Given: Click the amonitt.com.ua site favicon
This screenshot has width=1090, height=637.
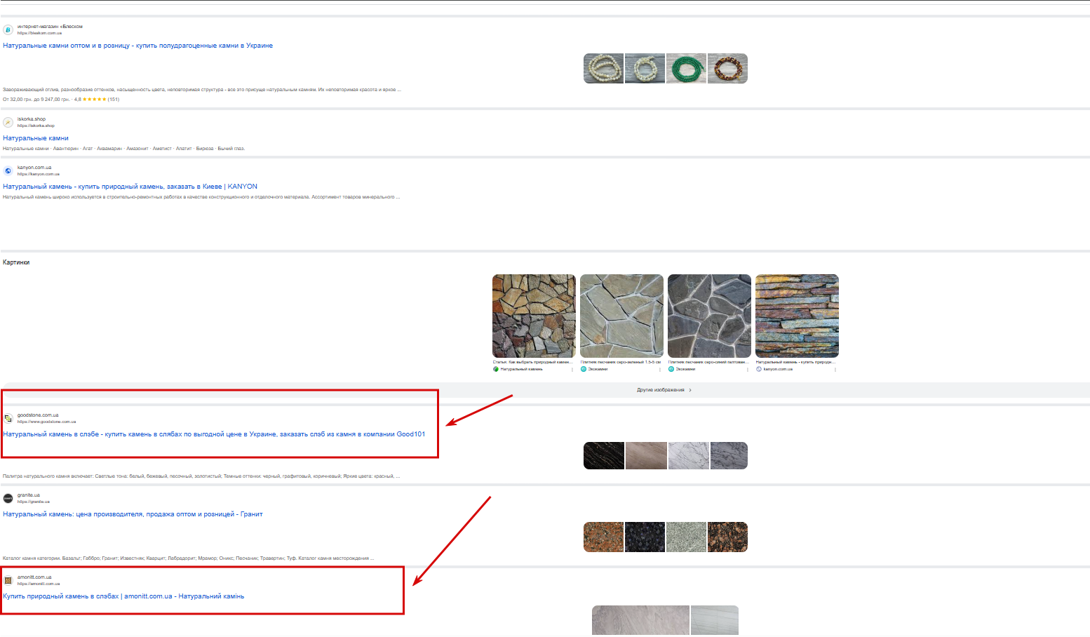Looking at the screenshot, I should [8, 580].
